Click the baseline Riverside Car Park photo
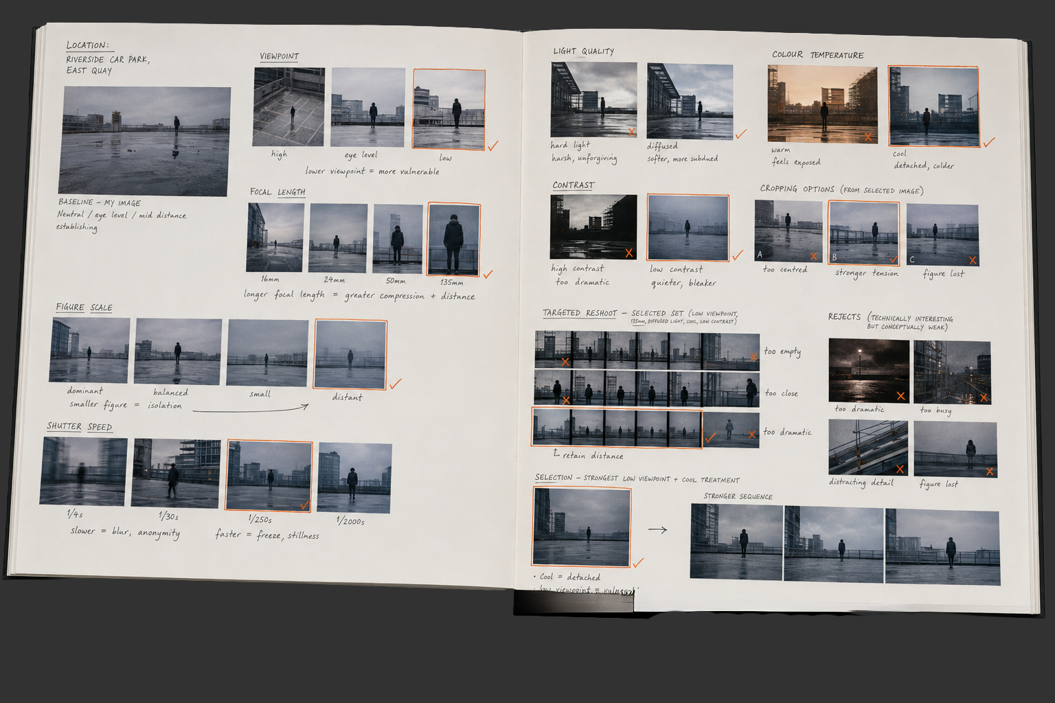Viewport: 1055px width, 703px height. (145, 141)
